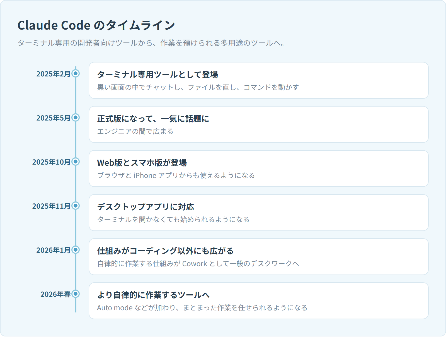Select the date label 2025年5月

53,118
